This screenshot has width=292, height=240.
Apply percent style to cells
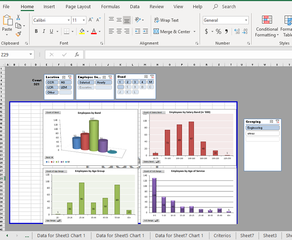(x=218, y=31)
